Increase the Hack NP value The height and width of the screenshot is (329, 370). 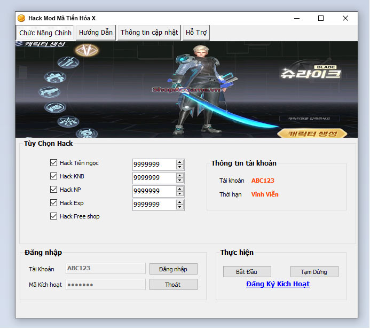tap(180, 189)
